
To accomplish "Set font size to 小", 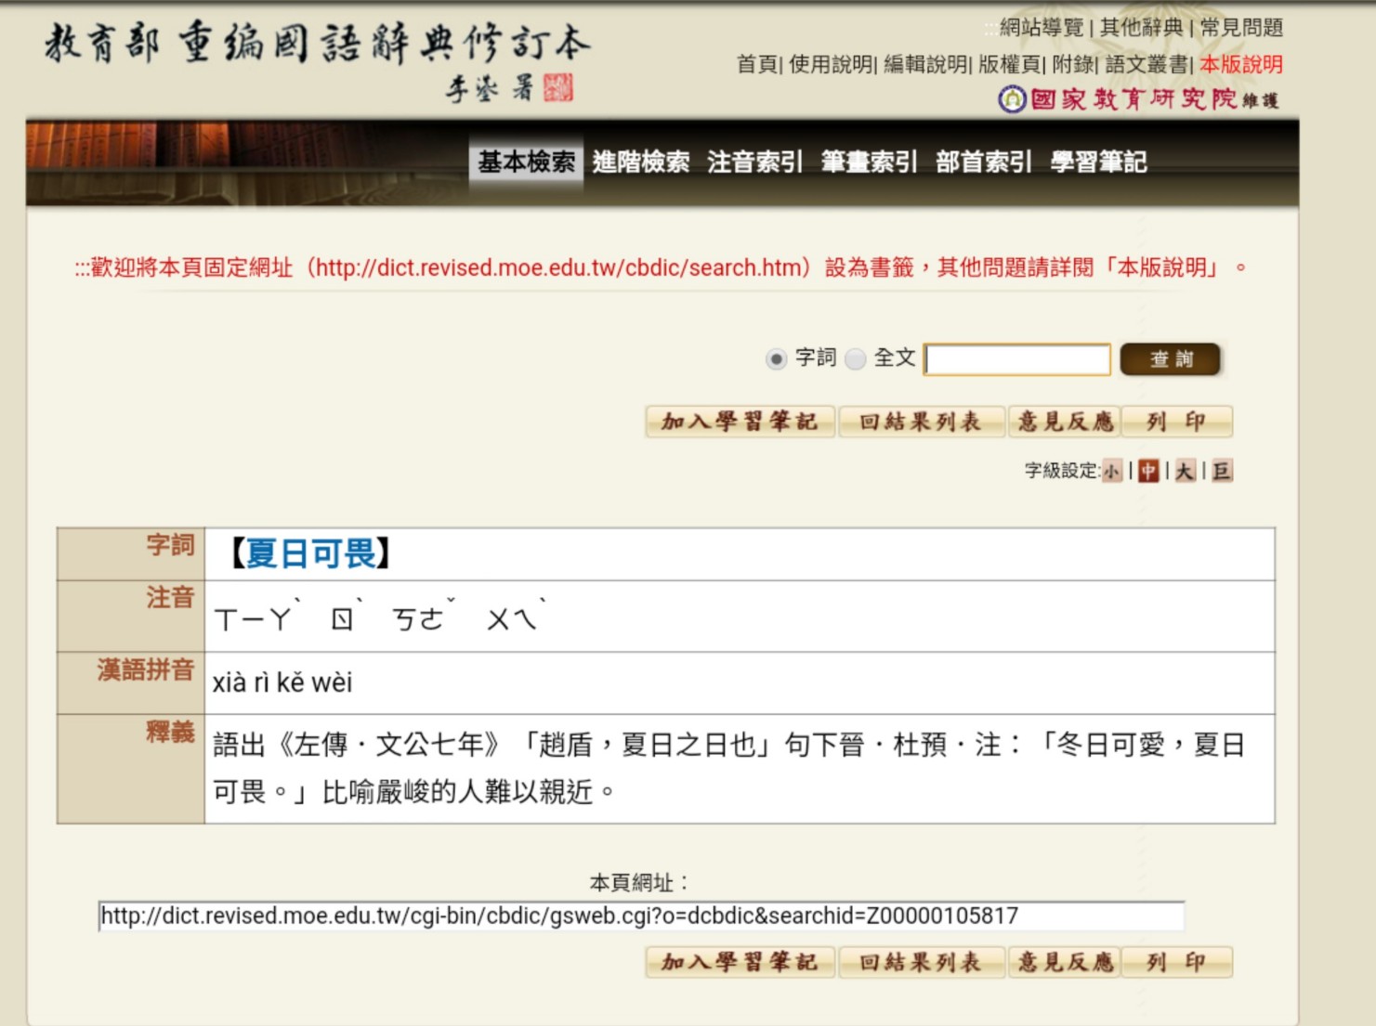I will coord(1111,472).
